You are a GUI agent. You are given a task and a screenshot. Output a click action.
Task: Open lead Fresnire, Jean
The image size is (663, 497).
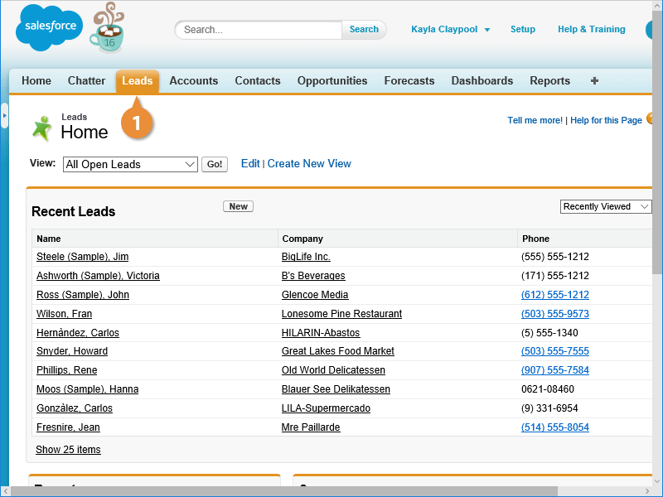coord(69,427)
